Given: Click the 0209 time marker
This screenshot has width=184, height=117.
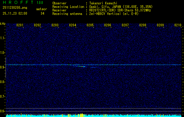Looking at the screenshot, I should tap(160, 25).
